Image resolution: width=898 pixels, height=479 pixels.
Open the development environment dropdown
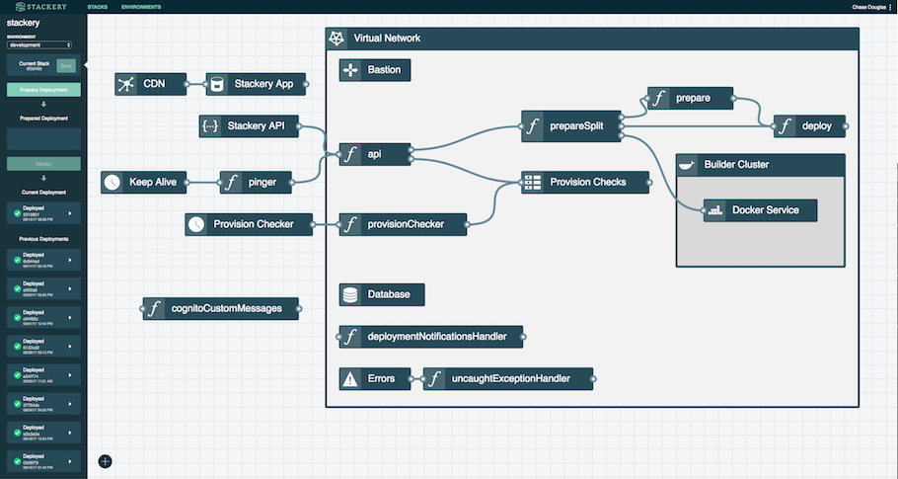coord(38,44)
